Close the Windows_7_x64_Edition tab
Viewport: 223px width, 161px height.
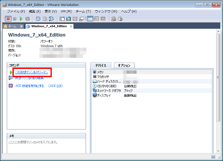tap(71, 26)
